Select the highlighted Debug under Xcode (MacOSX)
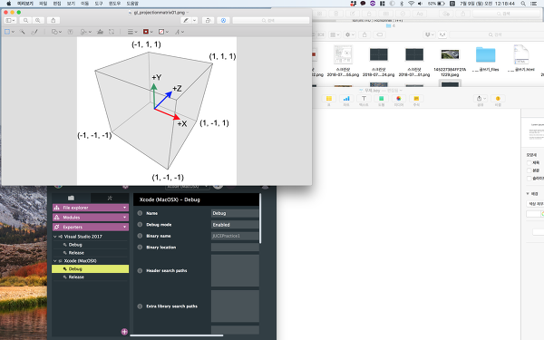This screenshot has height=340, width=544. click(x=90, y=269)
